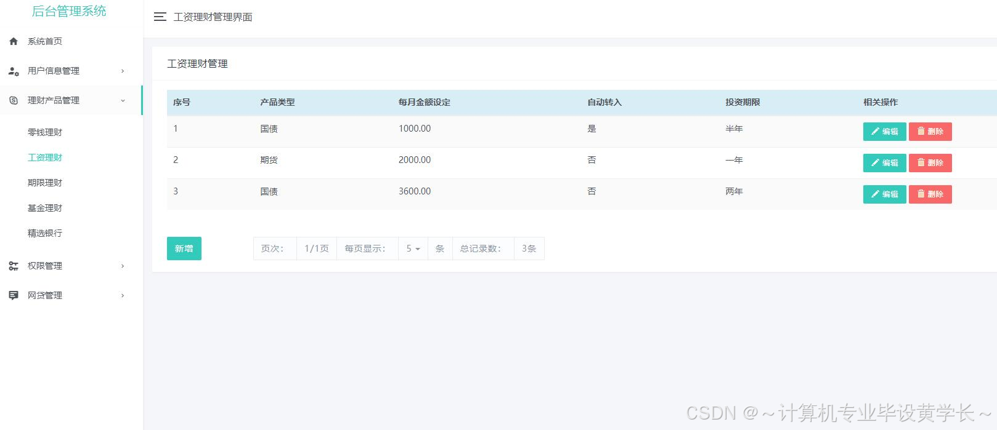Image resolution: width=997 pixels, height=430 pixels.
Task: Click the 产品类型 column header
Action: 277,102
